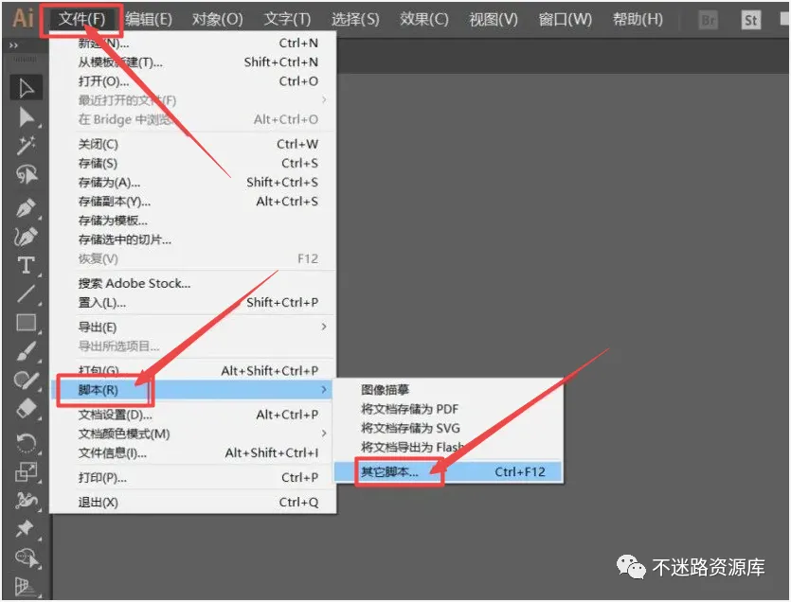Select the Scale tool
This screenshot has width=791, height=602.
26,472
